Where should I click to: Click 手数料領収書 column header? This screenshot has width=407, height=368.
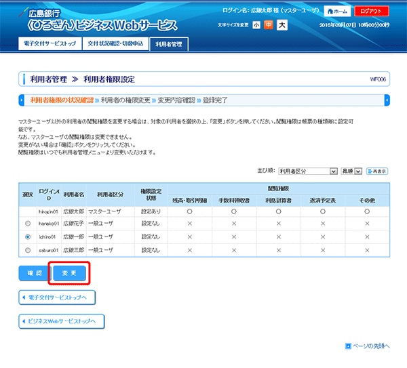[x=234, y=201]
